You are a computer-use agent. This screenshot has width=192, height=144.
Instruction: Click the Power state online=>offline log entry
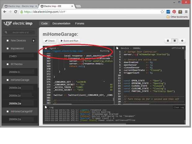[90, 120]
